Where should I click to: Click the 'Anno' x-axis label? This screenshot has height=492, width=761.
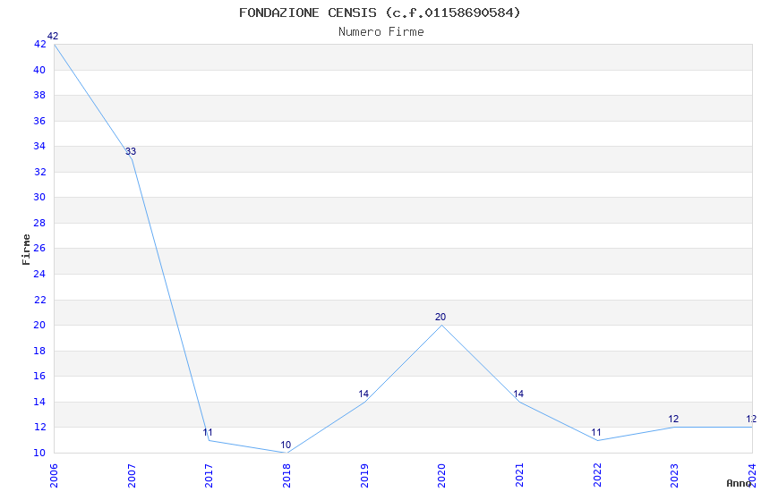pos(739,483)
